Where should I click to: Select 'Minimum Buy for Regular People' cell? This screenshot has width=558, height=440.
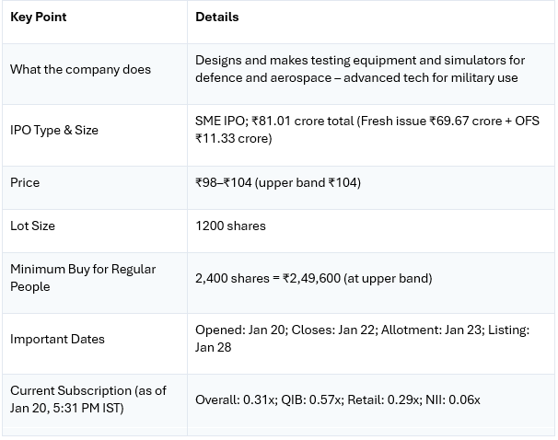click(82, 278)
